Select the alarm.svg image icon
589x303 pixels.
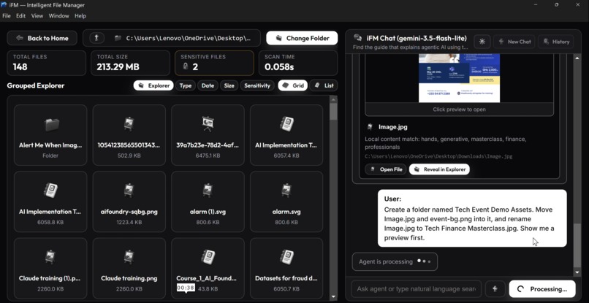(286, 191)
